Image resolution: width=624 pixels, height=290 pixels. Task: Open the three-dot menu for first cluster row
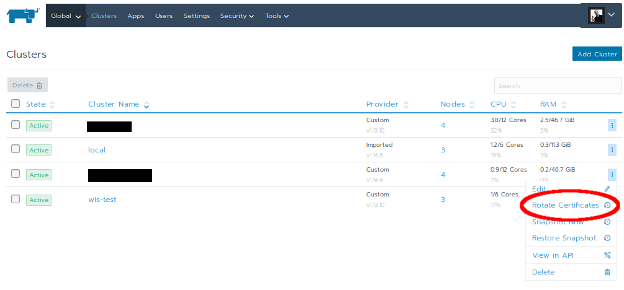coord(612,125)
